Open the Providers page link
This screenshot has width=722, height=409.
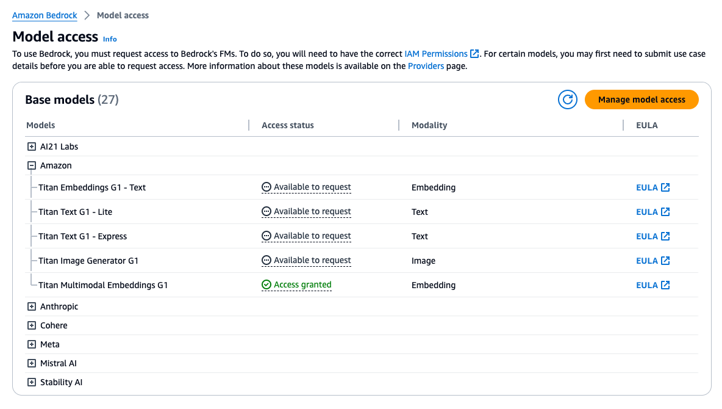[426, 66]
